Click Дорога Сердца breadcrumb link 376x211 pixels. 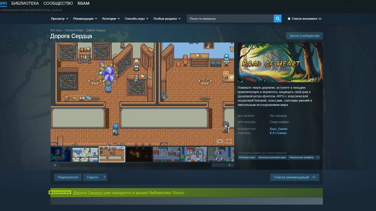[x=96, y=31]
